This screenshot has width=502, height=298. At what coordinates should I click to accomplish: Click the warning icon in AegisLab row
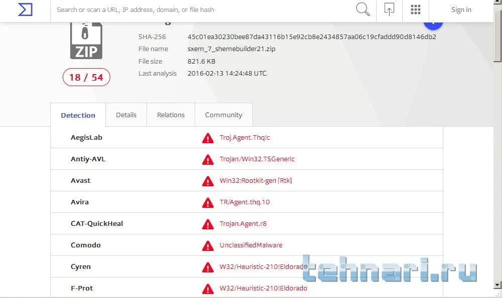tap(208, 138)
